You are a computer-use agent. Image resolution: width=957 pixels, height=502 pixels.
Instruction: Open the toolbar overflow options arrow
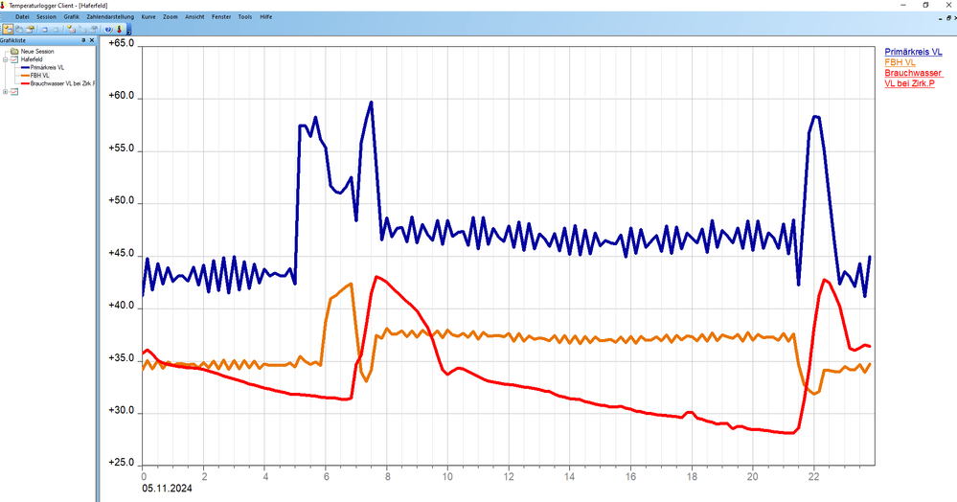point(128,31)
